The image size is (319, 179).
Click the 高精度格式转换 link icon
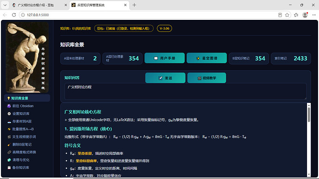pyautogui.click(x=9, y=152)
